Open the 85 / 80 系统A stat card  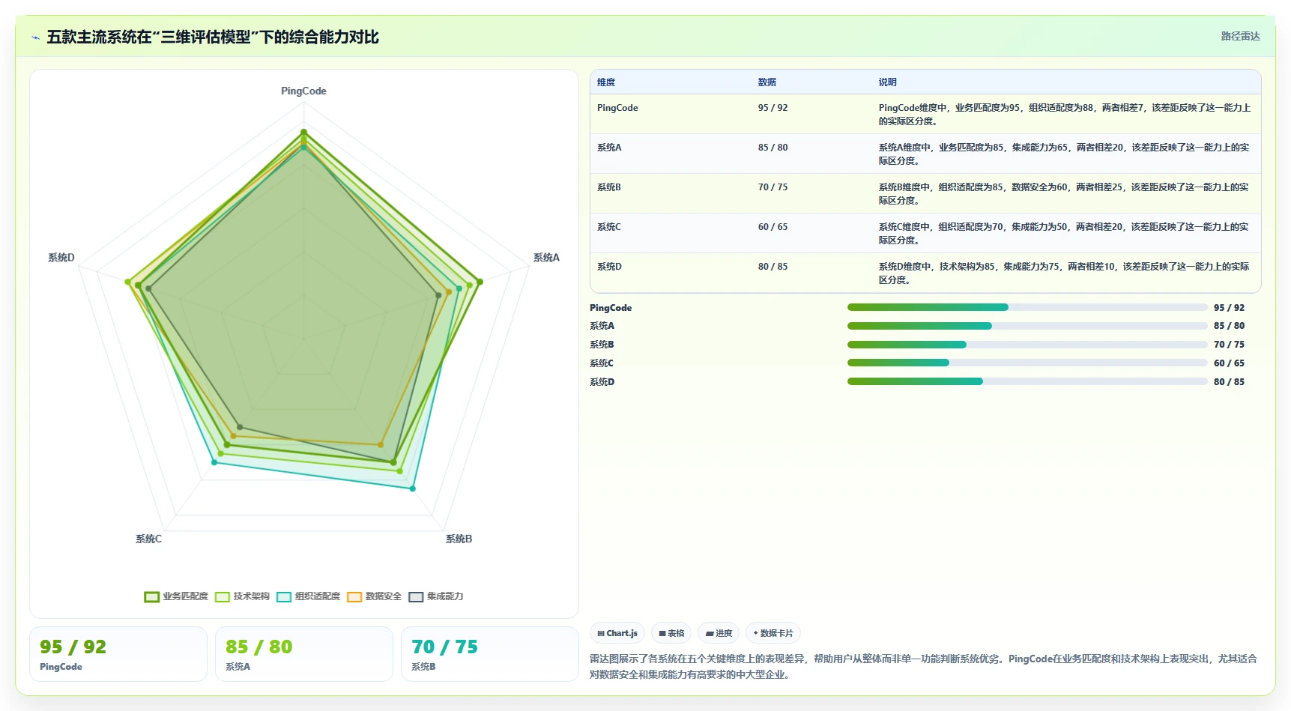304,654
